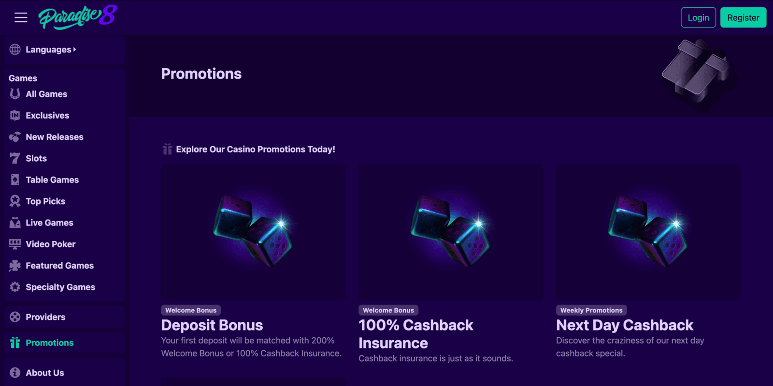
Task: Click the clover Featured Games icon
Action: (15, 265)
